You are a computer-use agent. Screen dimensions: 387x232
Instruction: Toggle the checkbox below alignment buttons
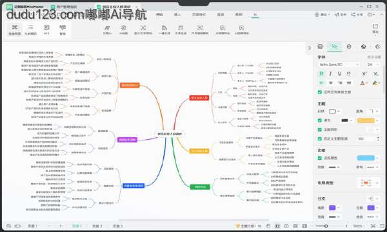[x=320, y=92]
